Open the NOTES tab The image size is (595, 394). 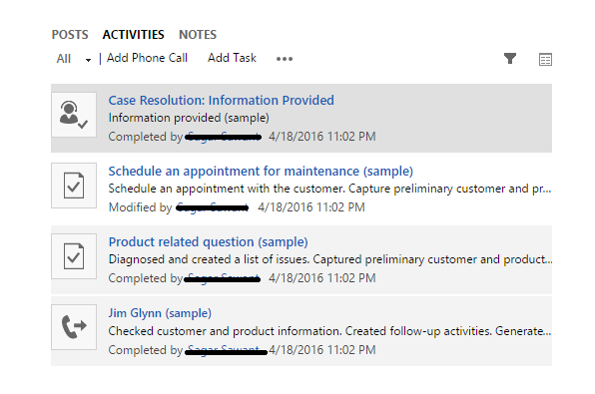tap(198, 35)
